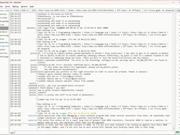Open the Settings menu
This screenshot has width=180, height=135.
tap(15, 6)
